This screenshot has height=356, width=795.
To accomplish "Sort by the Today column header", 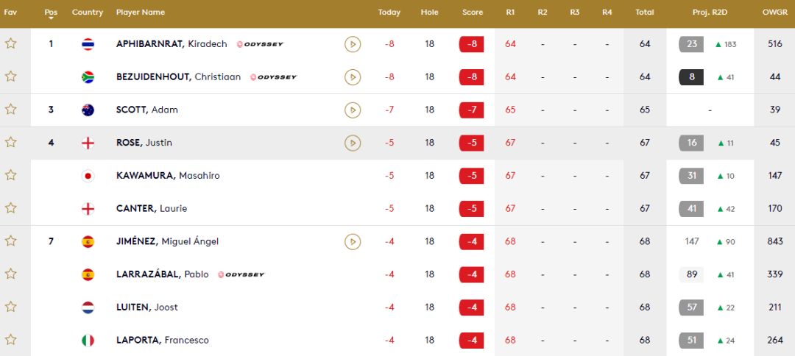I will tap(389, 13).
